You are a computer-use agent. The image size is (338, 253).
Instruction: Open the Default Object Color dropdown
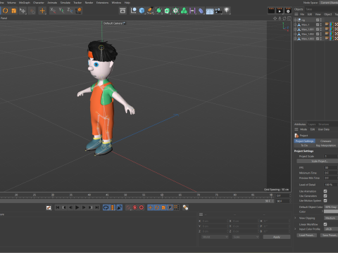click(331, 207)
